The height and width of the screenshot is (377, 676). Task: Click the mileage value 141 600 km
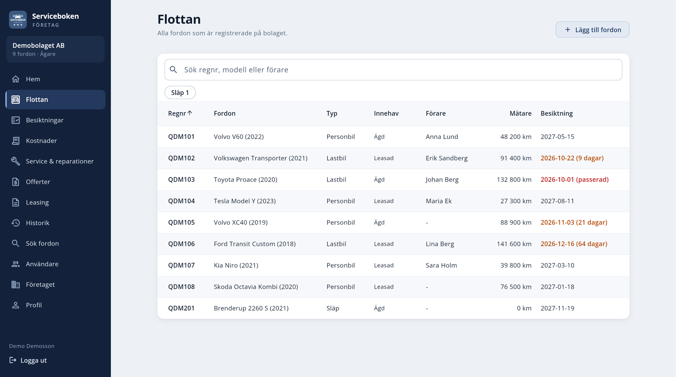pyautogui.click(x=514, y=244)
